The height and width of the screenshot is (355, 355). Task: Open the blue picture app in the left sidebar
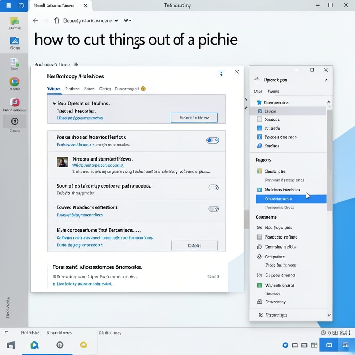coord(15,41)
